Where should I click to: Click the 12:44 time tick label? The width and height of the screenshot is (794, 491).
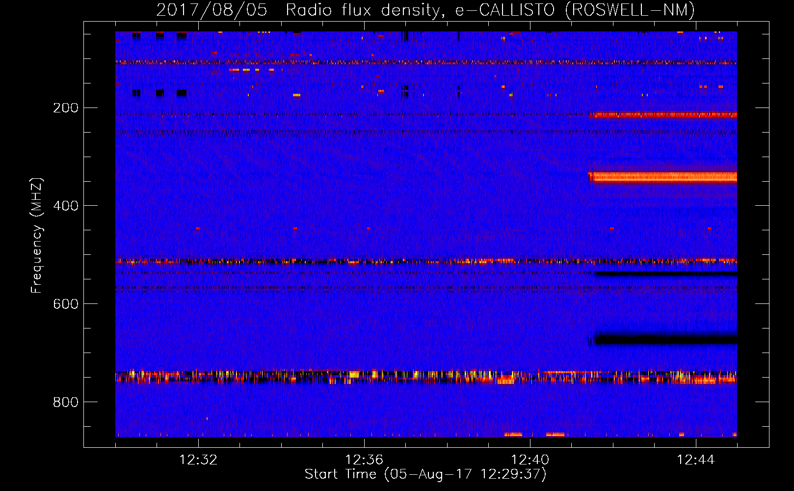(x=696, y=460)
